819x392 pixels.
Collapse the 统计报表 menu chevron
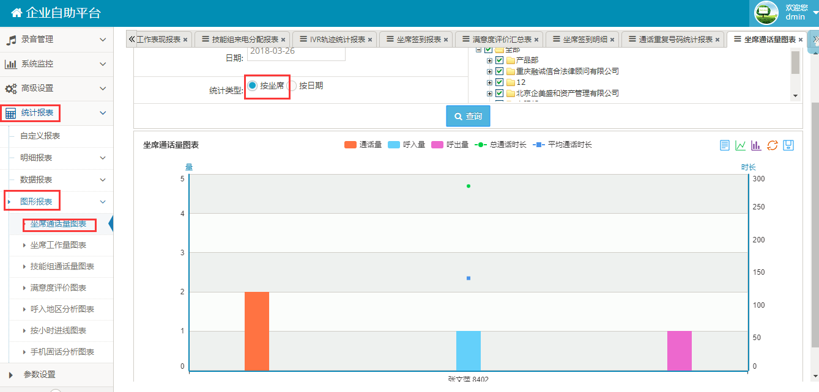pos(103,113)
